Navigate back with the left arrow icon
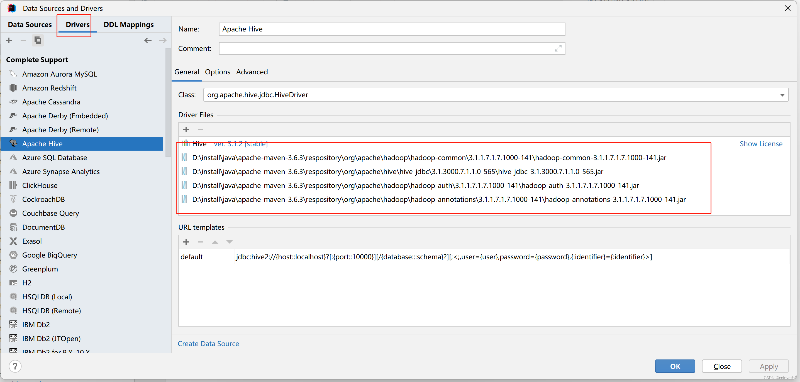 [148, 40]
